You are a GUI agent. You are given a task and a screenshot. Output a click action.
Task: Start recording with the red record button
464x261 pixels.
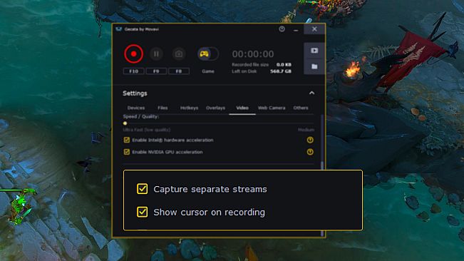point(133,54)
